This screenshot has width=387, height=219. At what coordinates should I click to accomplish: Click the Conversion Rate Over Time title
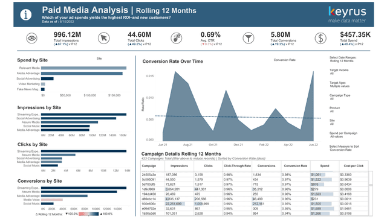point(172,62)
